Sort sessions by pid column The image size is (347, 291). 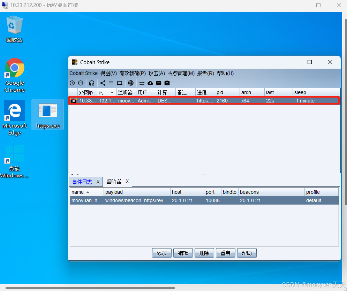227,92
